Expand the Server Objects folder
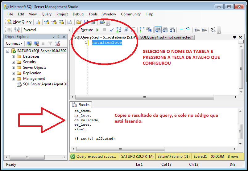The width and height of the screenshot is (248, 171). coord(14,68)
